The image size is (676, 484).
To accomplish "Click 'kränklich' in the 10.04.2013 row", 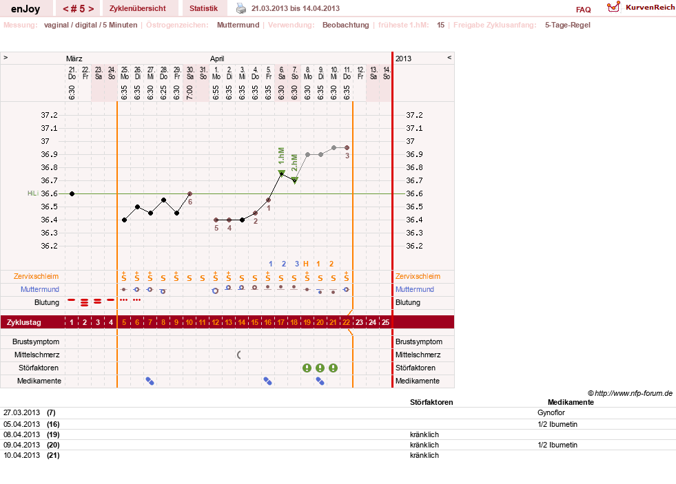I will pos(424,455).
